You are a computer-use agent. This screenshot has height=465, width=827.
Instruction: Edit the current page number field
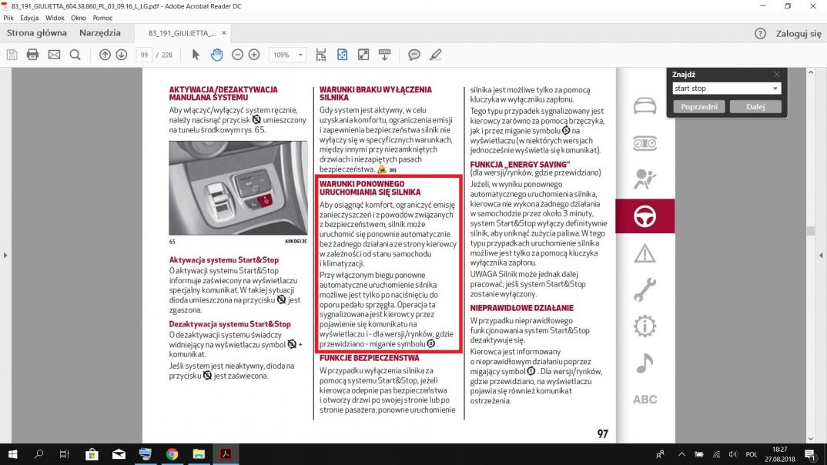pyautogui.click(x=144, y=55)
